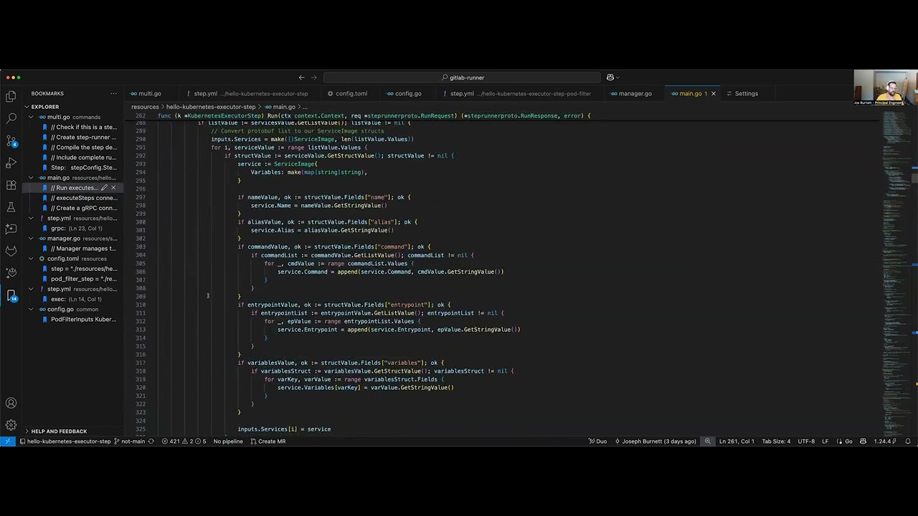
Task: Open the GitLab fox icon view
Action: [11, 252]
